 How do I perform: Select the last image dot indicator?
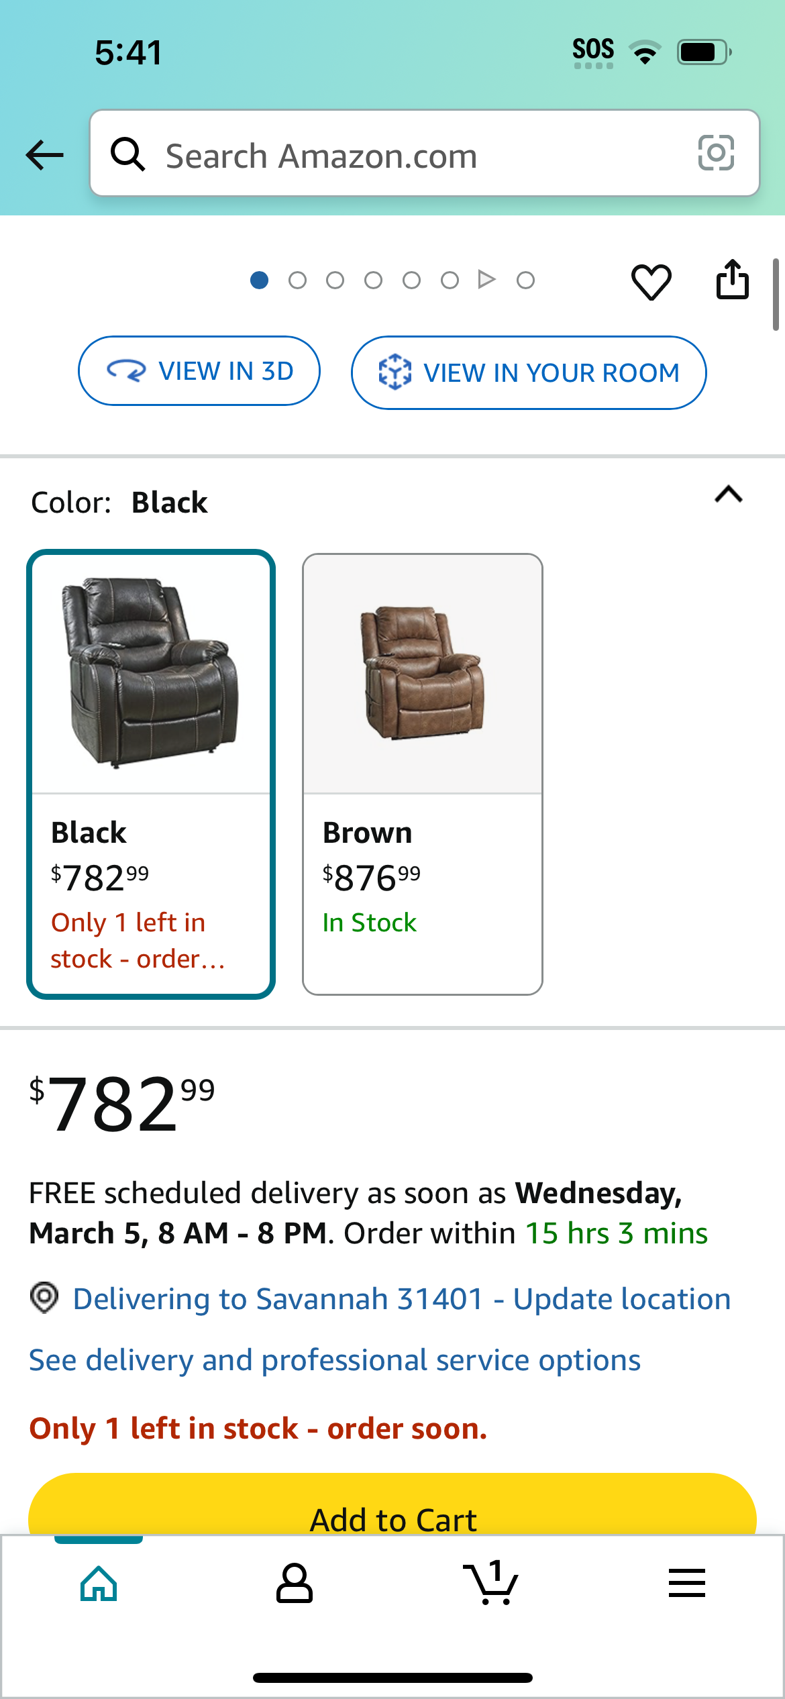(525, 280)
